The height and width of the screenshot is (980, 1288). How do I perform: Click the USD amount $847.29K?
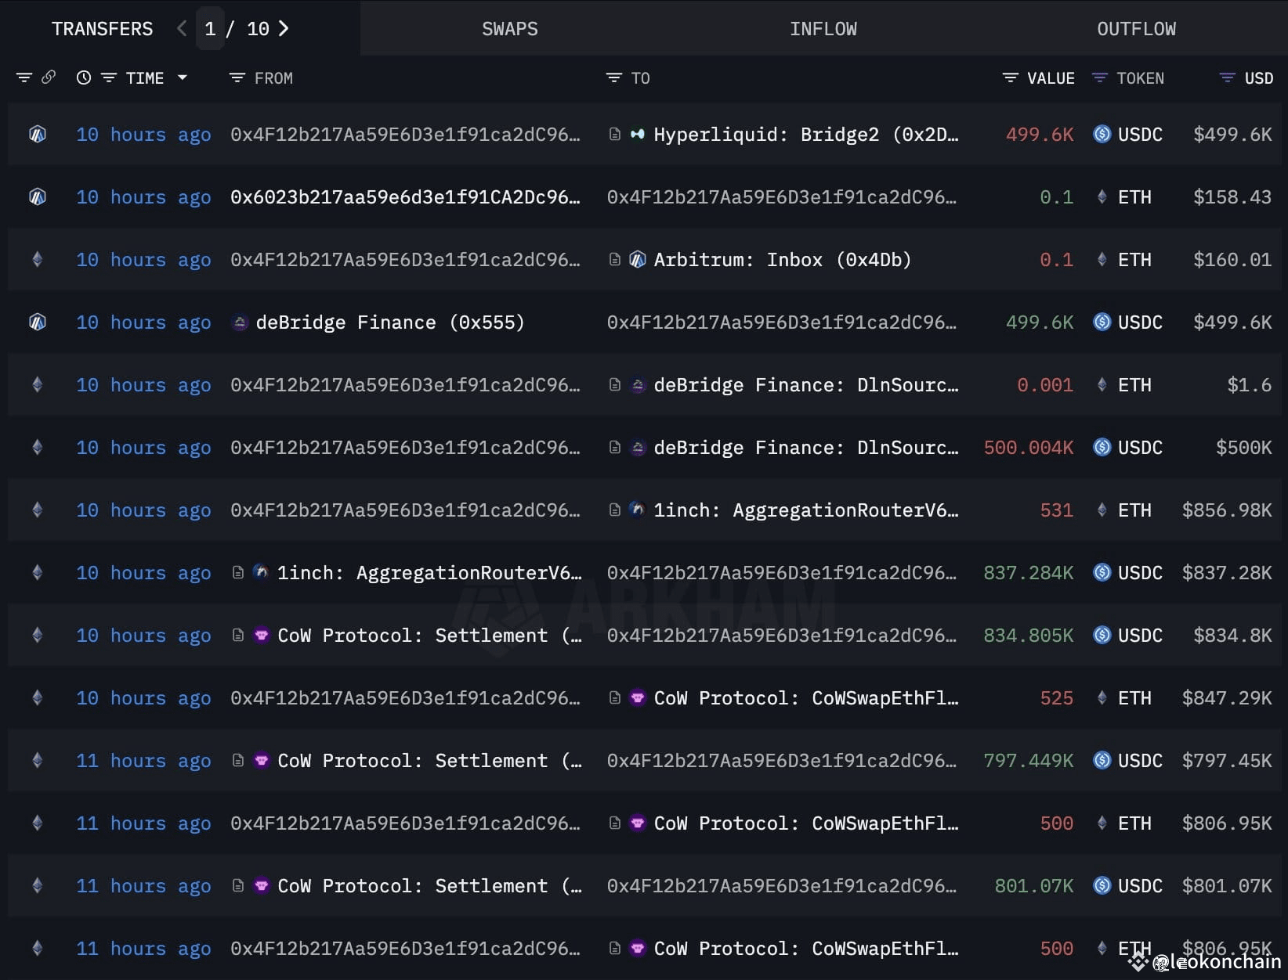[x=1227, y=698]
